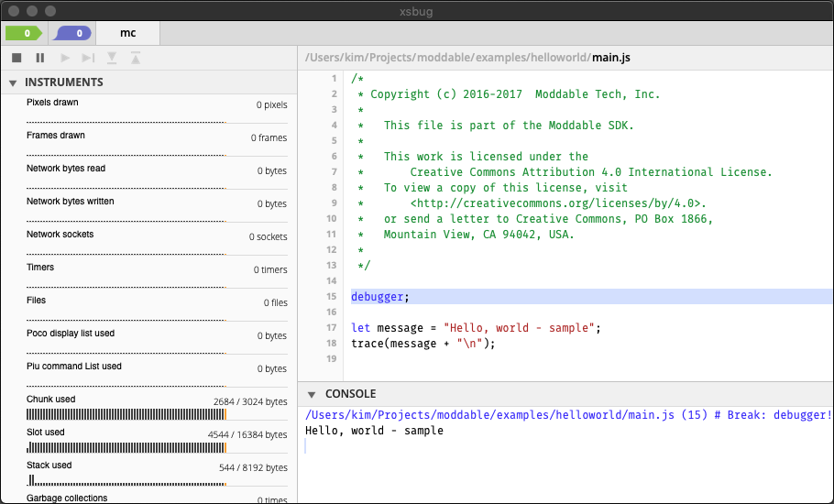This screenshot has width=834, height=504.
Task: Click the helloworld folder path text
Action: coord(560,58)
